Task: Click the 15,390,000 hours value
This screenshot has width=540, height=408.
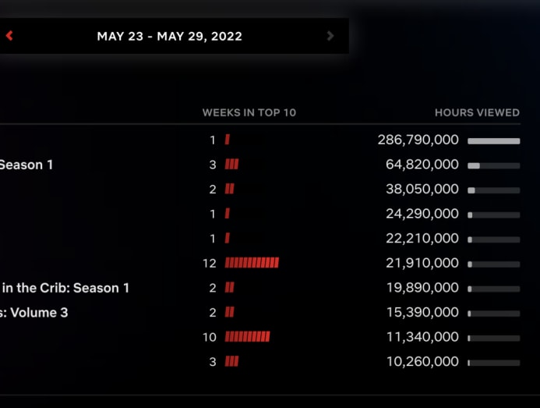Action: tap(422, 313)
